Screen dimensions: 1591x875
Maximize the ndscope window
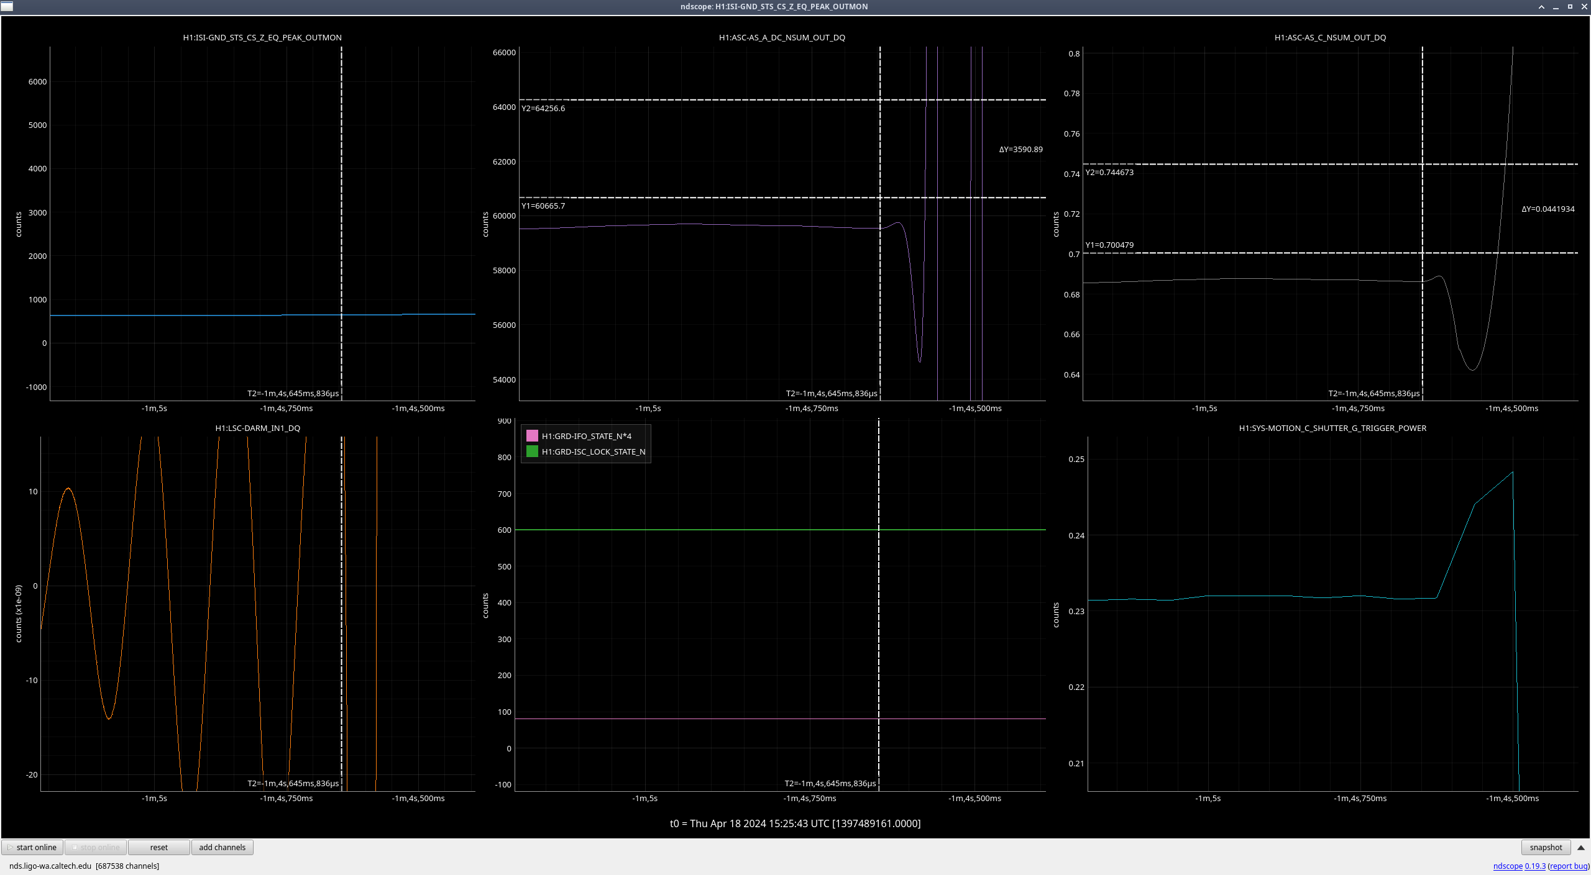pyautogui.click(x=1570, y=6)
